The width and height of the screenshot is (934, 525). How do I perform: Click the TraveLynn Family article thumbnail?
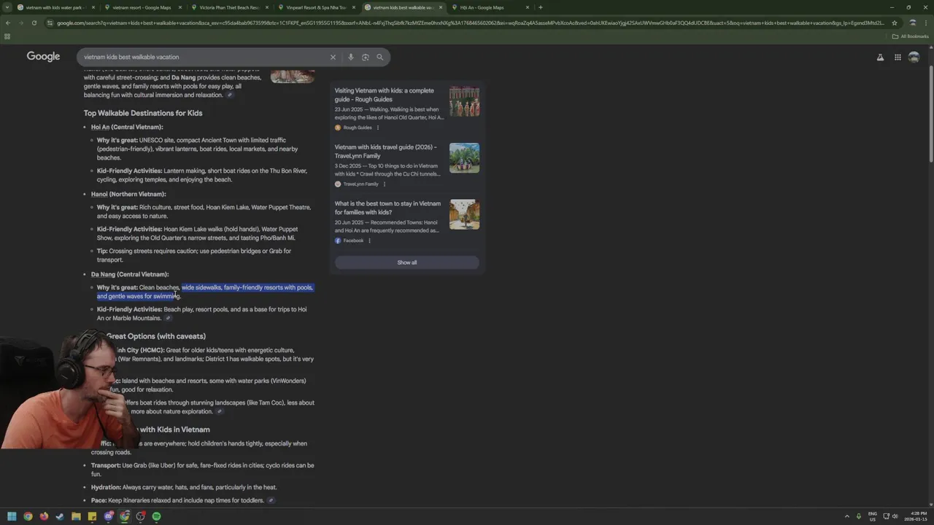tap(464, 157)
